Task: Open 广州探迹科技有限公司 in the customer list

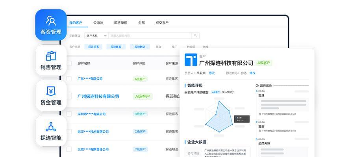Action: coord(98,96)
